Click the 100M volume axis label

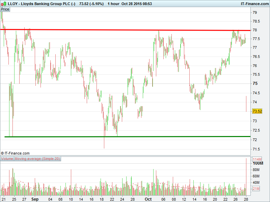click(258, 163)
